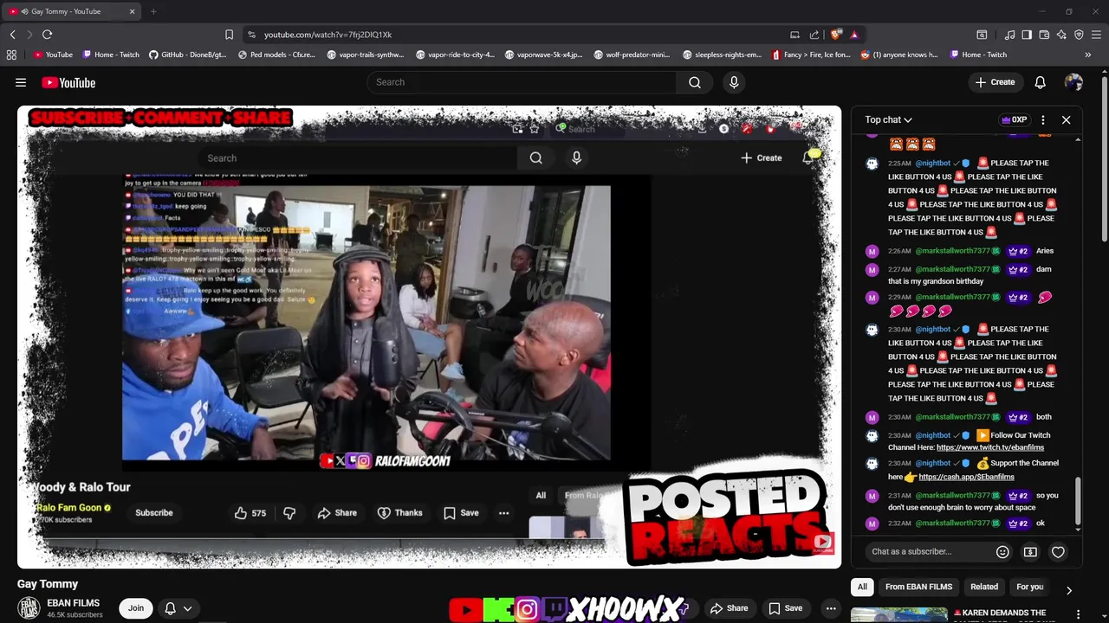Open the Create button menu
This screenshot has height=623, width=1109.
point(995,82)
